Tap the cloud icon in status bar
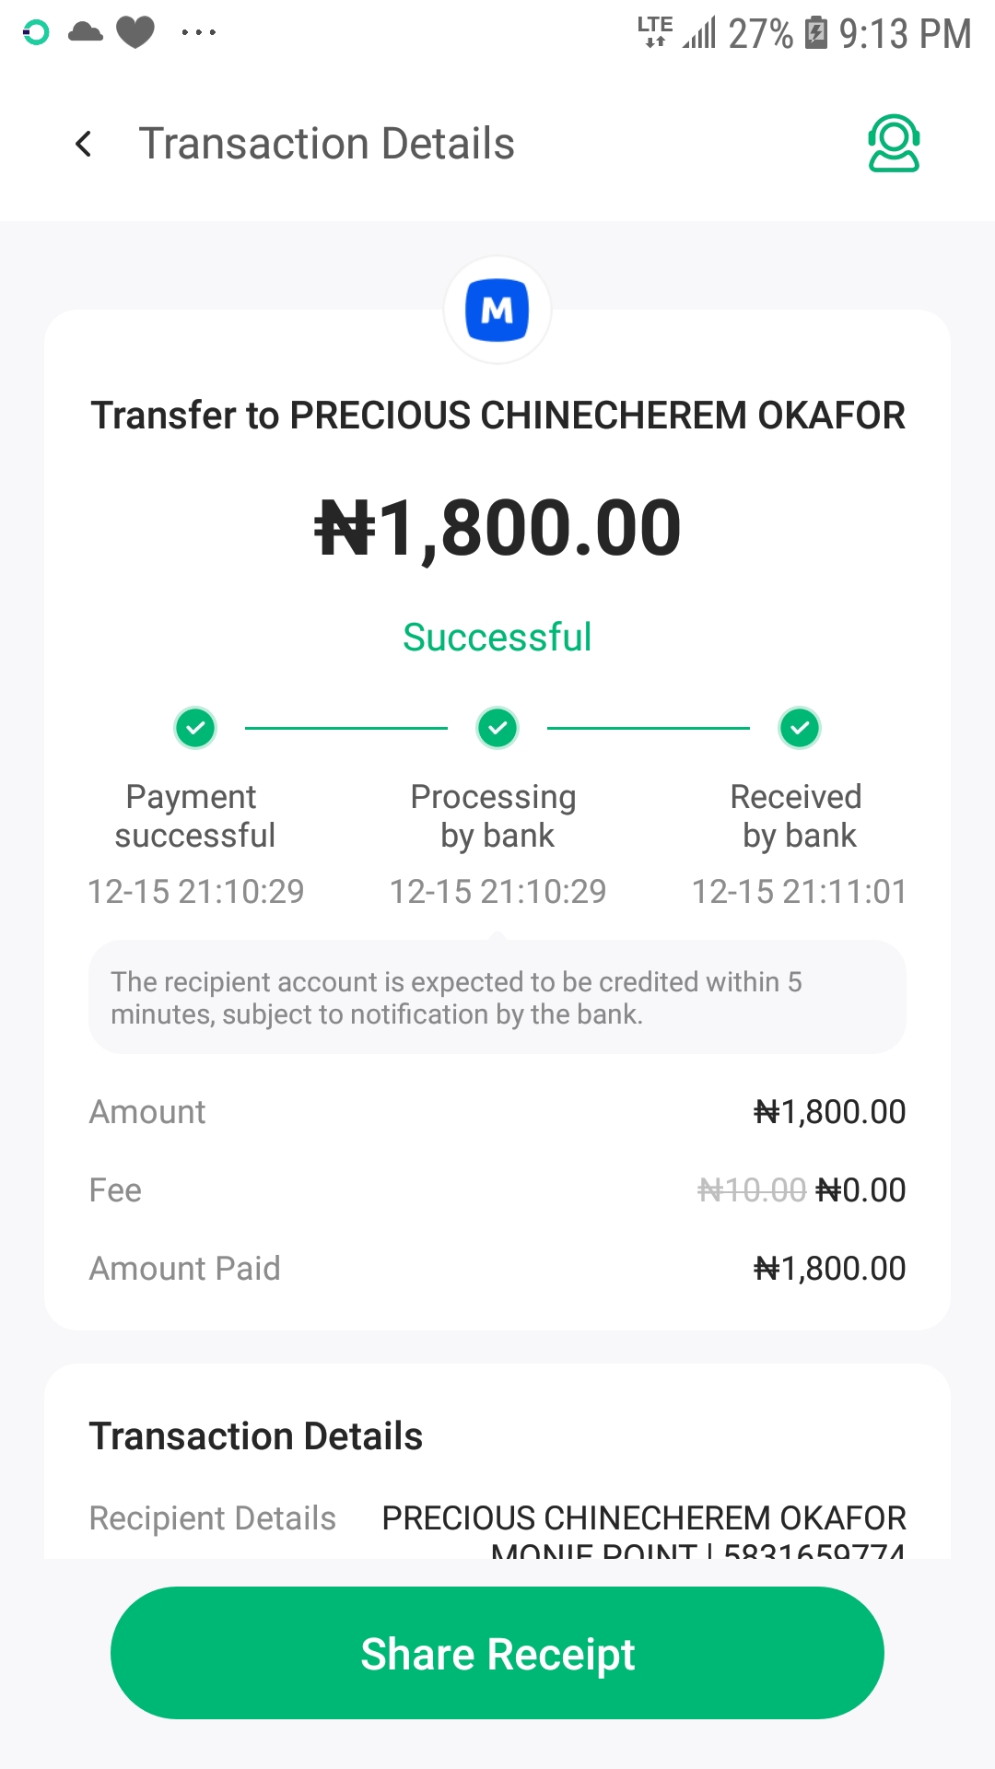The height and width of the screenshot is (1769, 995). point(86,33)
